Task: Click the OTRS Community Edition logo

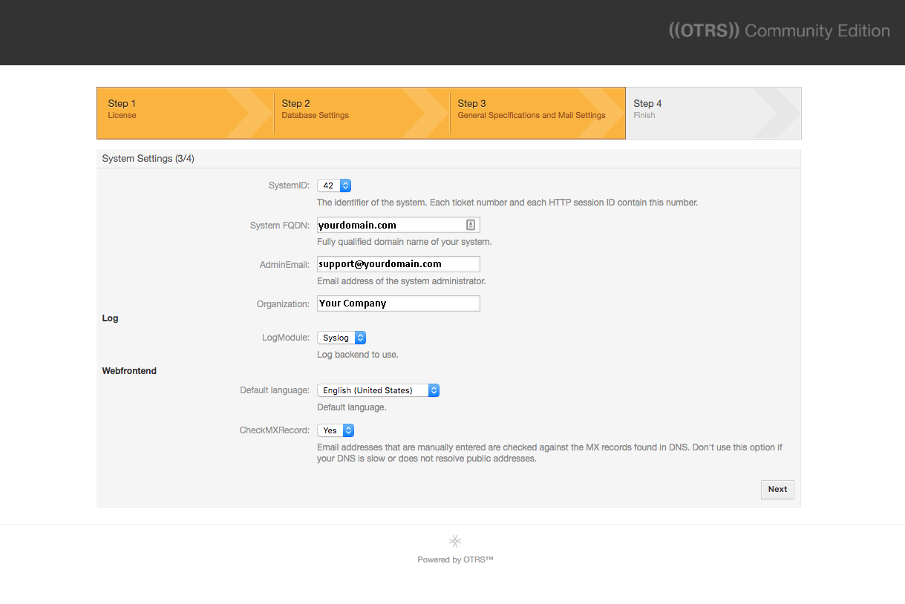Action: pyautogui.click(x=779, y=31)
